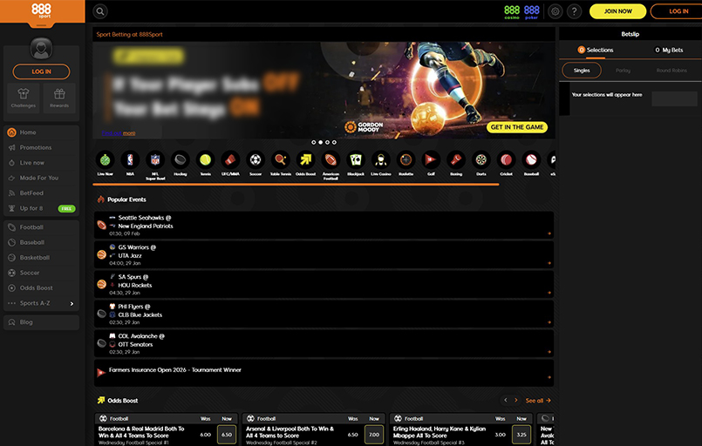Open See all Odds Boost link
Screen dimensions: 702x446
pos(538,401)
